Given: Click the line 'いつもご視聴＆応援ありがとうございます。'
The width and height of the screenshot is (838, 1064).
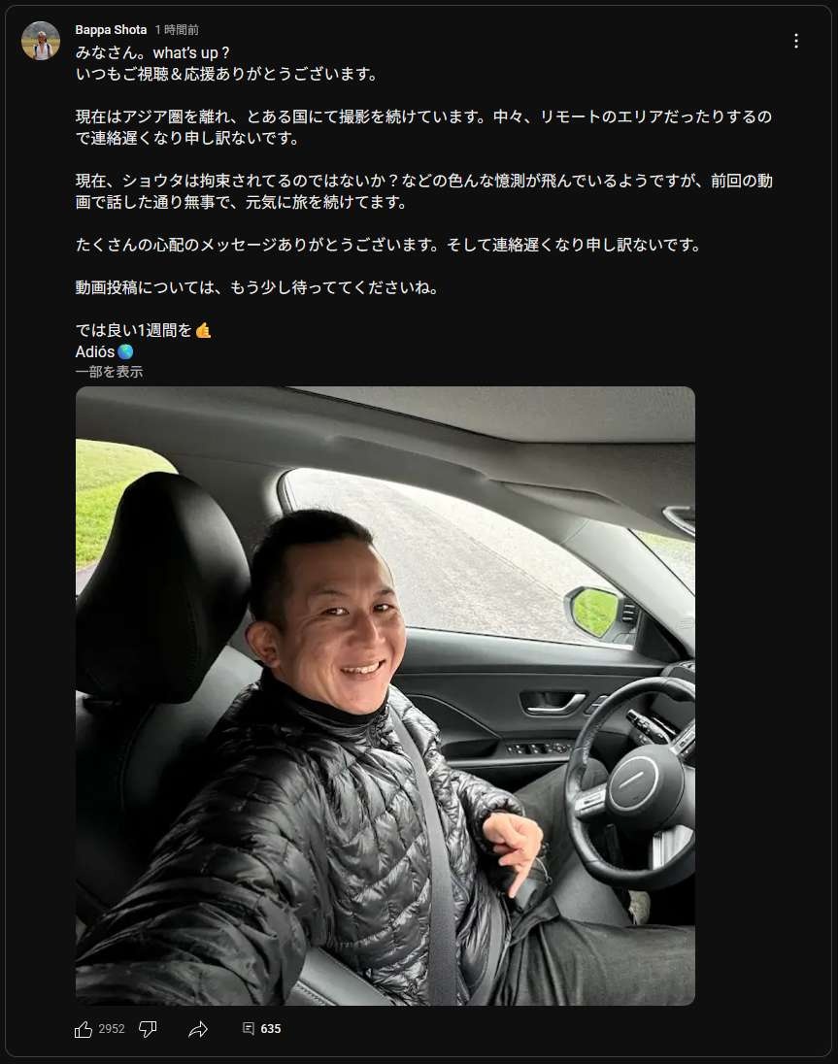Looking at the screenshot, I should pyautogui.click(x=226, y=74).
